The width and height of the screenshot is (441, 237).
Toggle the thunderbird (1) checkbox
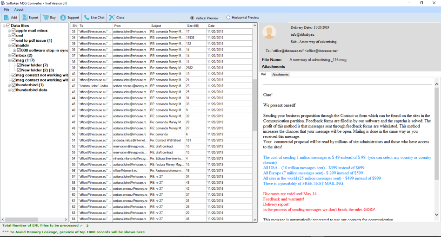pos(13,85)
